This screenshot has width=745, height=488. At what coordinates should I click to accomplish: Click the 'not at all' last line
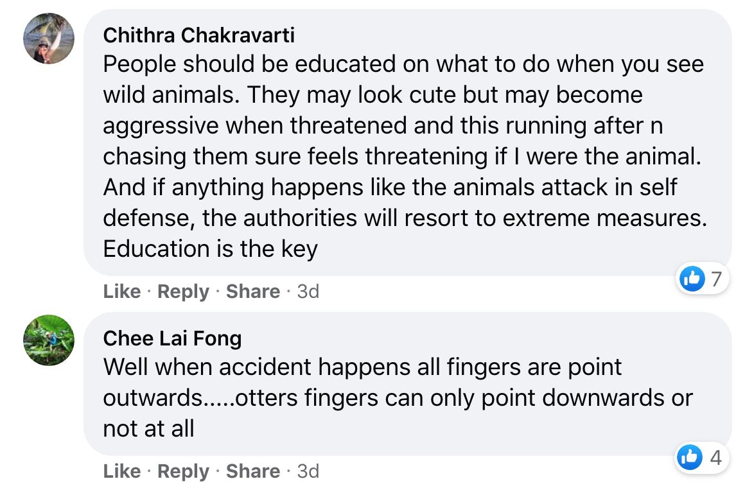(x=149, y=428)
